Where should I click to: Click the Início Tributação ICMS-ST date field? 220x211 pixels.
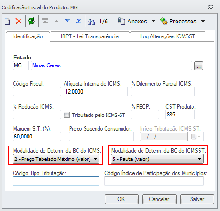point(163,137)
